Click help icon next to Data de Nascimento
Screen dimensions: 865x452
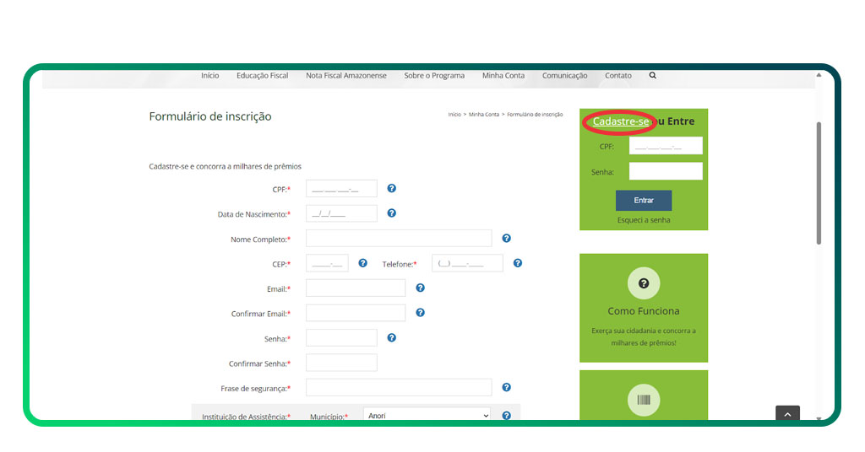coord(392,213)
